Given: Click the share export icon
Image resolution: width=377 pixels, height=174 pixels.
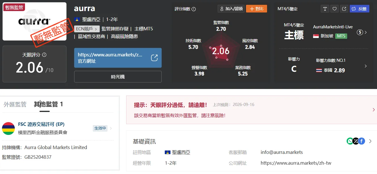Looking at the screenshot, I should click(344, 9).
